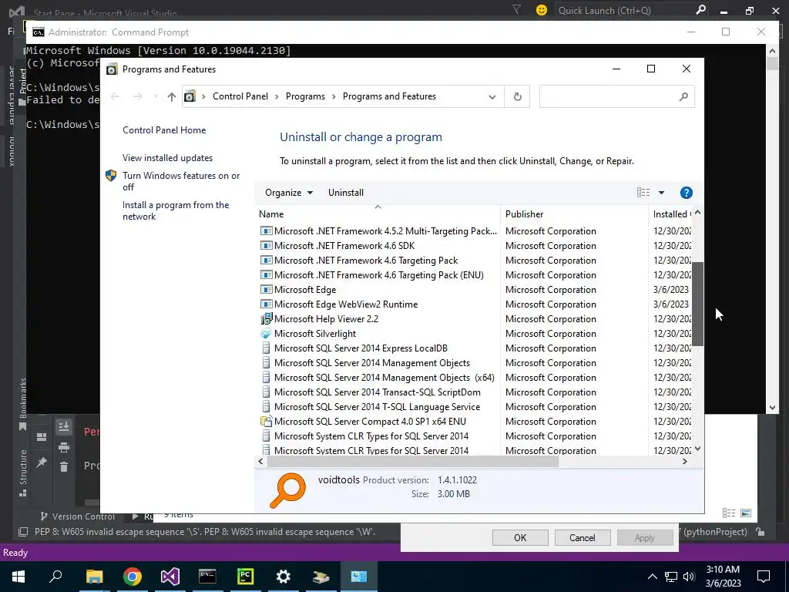This screenshot has height=592, width=789.
Task: Click the volume icon in system tray
Action: (689, 577)
